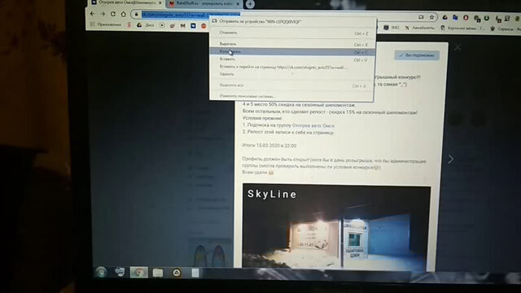This screenshot has width=521, height=293.
Task: Close the Отогрев авто Омск tab
Action: point(160,2)
